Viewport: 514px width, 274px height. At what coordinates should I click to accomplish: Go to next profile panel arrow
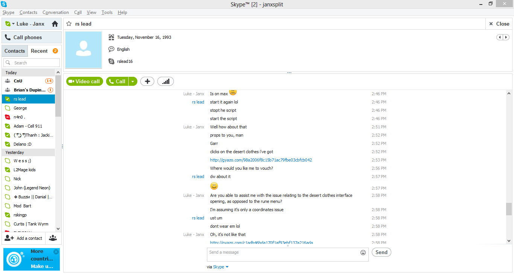click(506, 37)
